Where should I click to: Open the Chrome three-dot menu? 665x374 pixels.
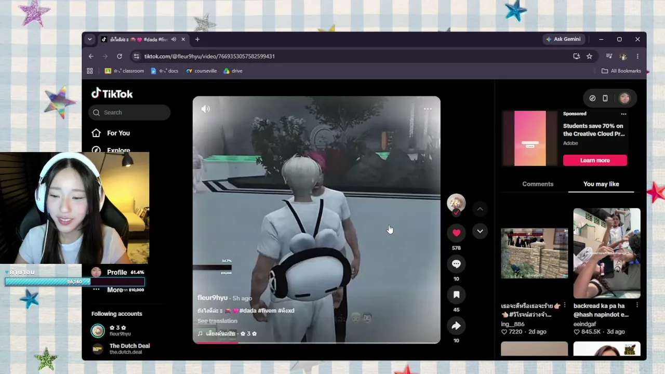click(637, 56)
